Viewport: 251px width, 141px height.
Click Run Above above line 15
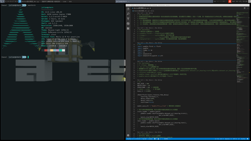click(x=149, y=43)
